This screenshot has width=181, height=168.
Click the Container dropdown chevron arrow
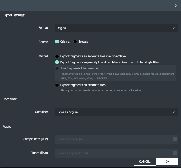(173, 112)
